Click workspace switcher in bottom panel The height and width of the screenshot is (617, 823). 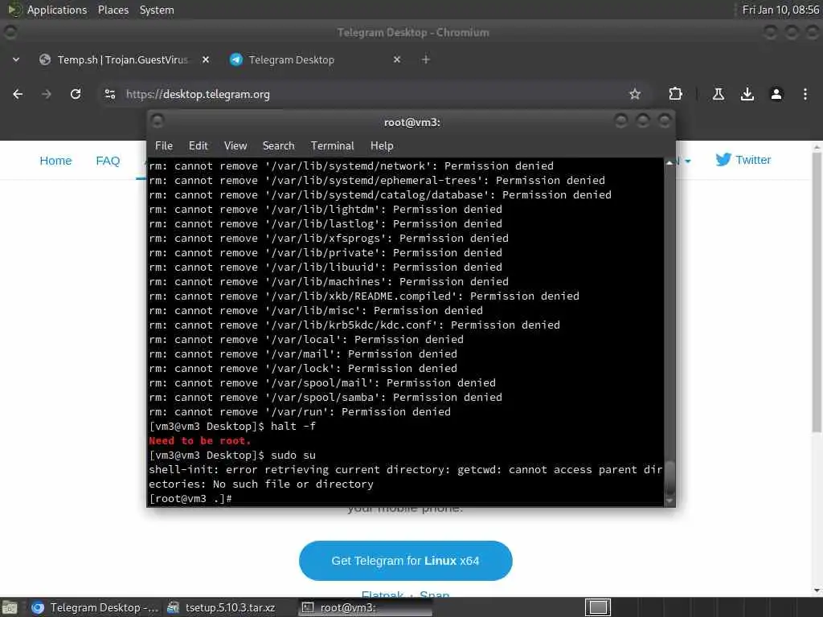pos(598,607)
